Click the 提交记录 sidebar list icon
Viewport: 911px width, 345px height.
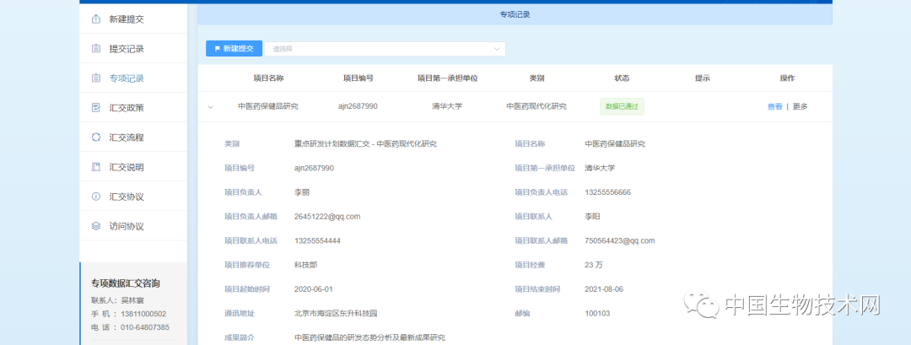click(x=95, y=48)
